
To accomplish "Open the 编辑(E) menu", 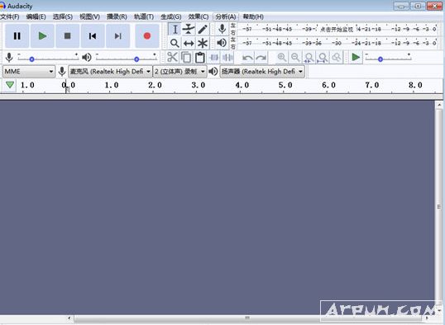I will pos(36,17).
